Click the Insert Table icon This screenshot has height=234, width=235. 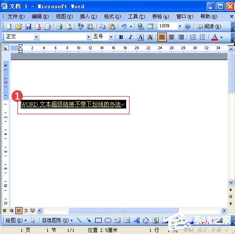click(150, 27)
